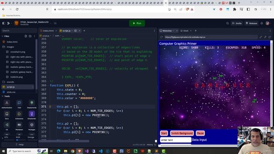Screen dimensions: 274x154
Task: Click the webview URL address field
Action: (x=211, y=37)
